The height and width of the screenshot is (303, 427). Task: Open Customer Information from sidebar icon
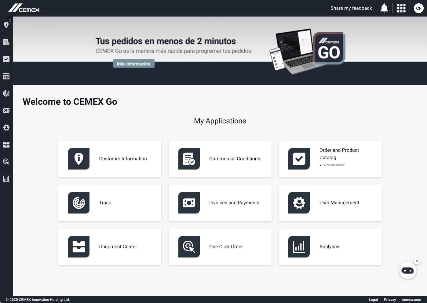pos(6,25)
